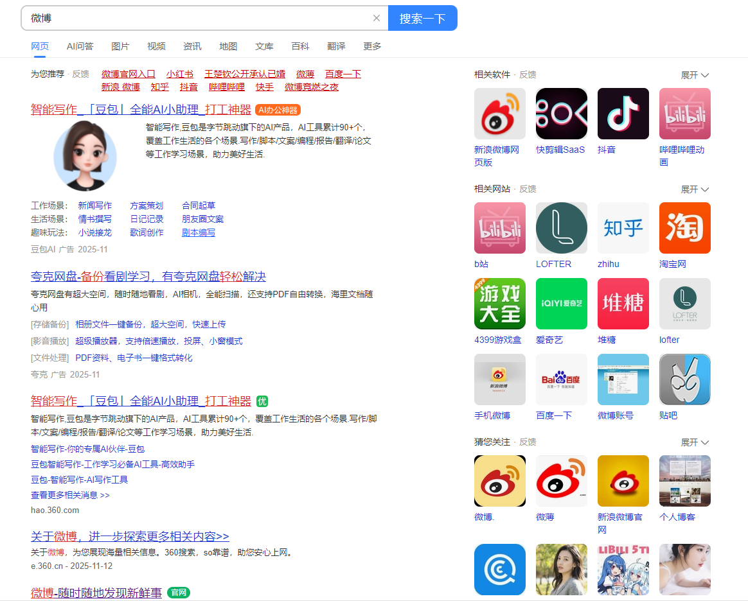The height and width of the screenshot is (601, 748).
Task: Open the 微博竞燃之夜 suggestion link
Action: (x=312, y=87)
